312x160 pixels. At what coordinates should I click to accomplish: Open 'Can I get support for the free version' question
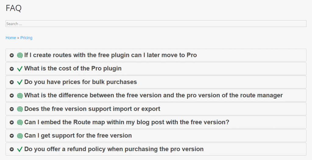78,136
